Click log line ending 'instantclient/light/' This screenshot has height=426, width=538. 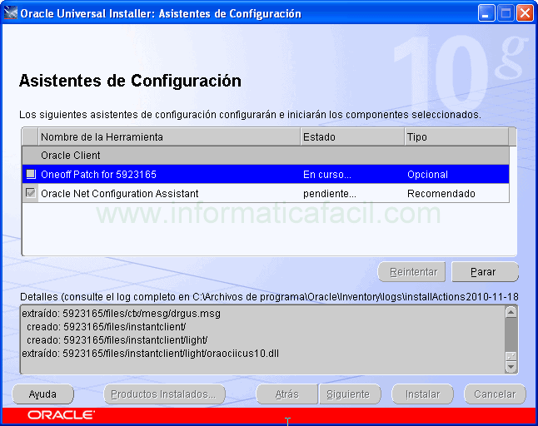pyautogui.click(x=117, y=340)
